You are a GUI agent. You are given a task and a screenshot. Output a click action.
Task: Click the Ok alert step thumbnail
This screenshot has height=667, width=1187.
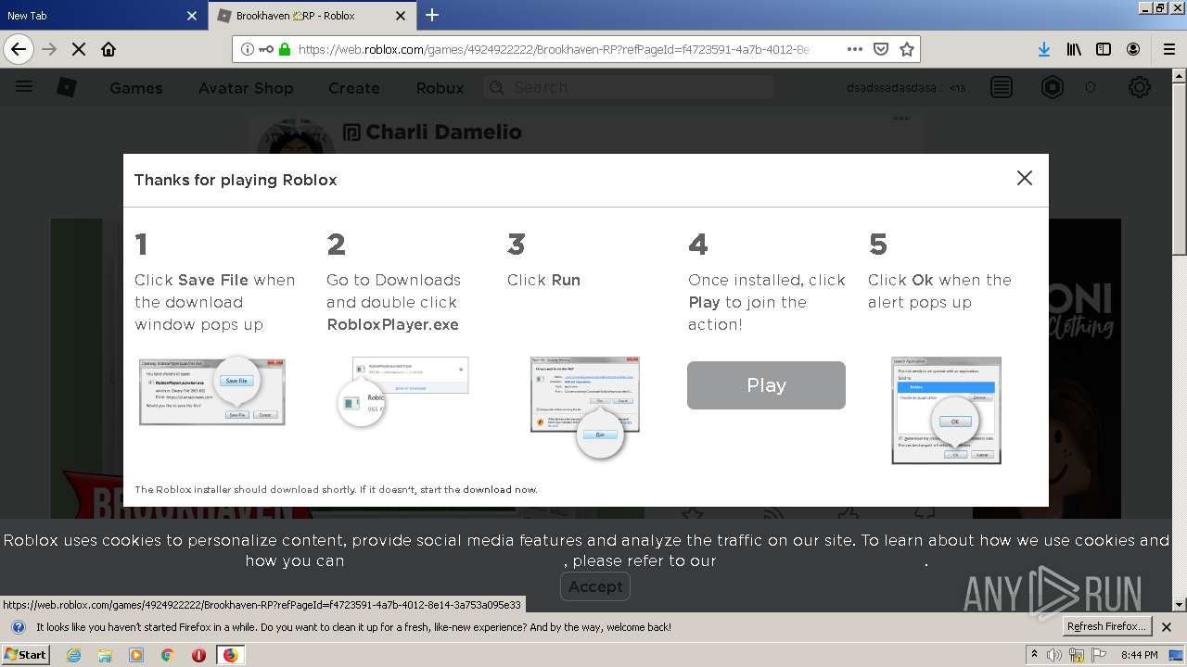coord(946,410)
